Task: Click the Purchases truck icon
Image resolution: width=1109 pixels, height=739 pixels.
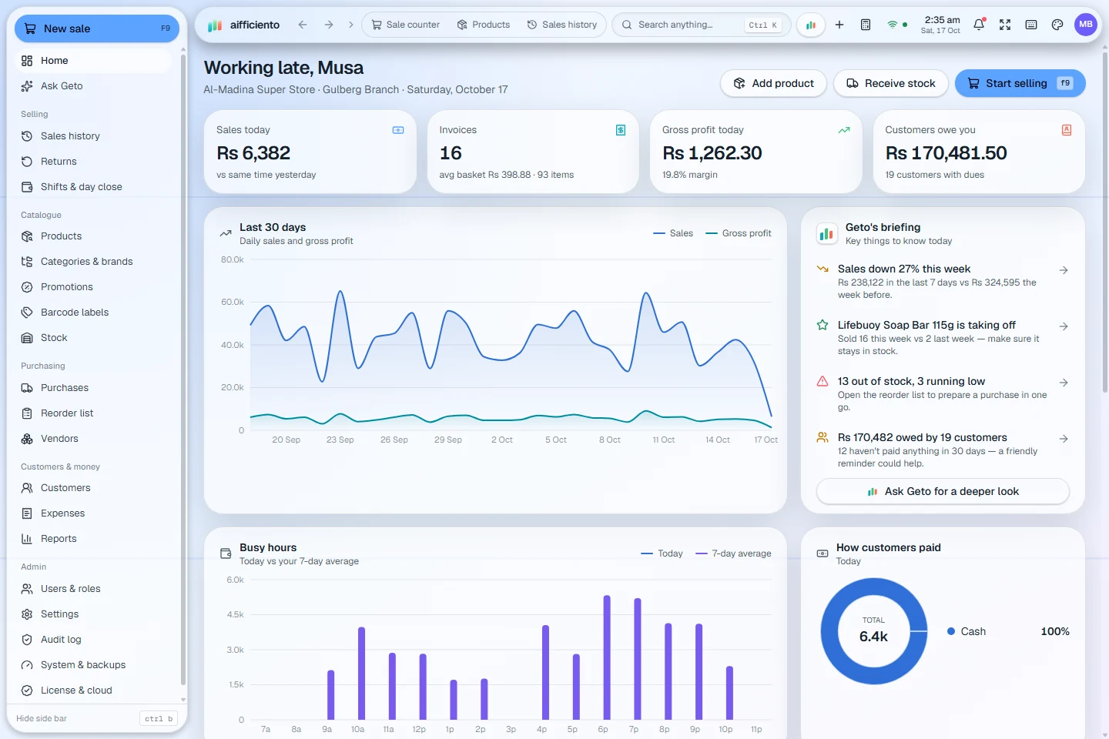Action: pyautogui.click(x=27, y=388)
